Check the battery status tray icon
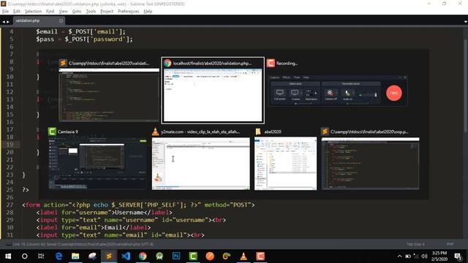This screenshot has height=263, width=468. pos(408,256)
